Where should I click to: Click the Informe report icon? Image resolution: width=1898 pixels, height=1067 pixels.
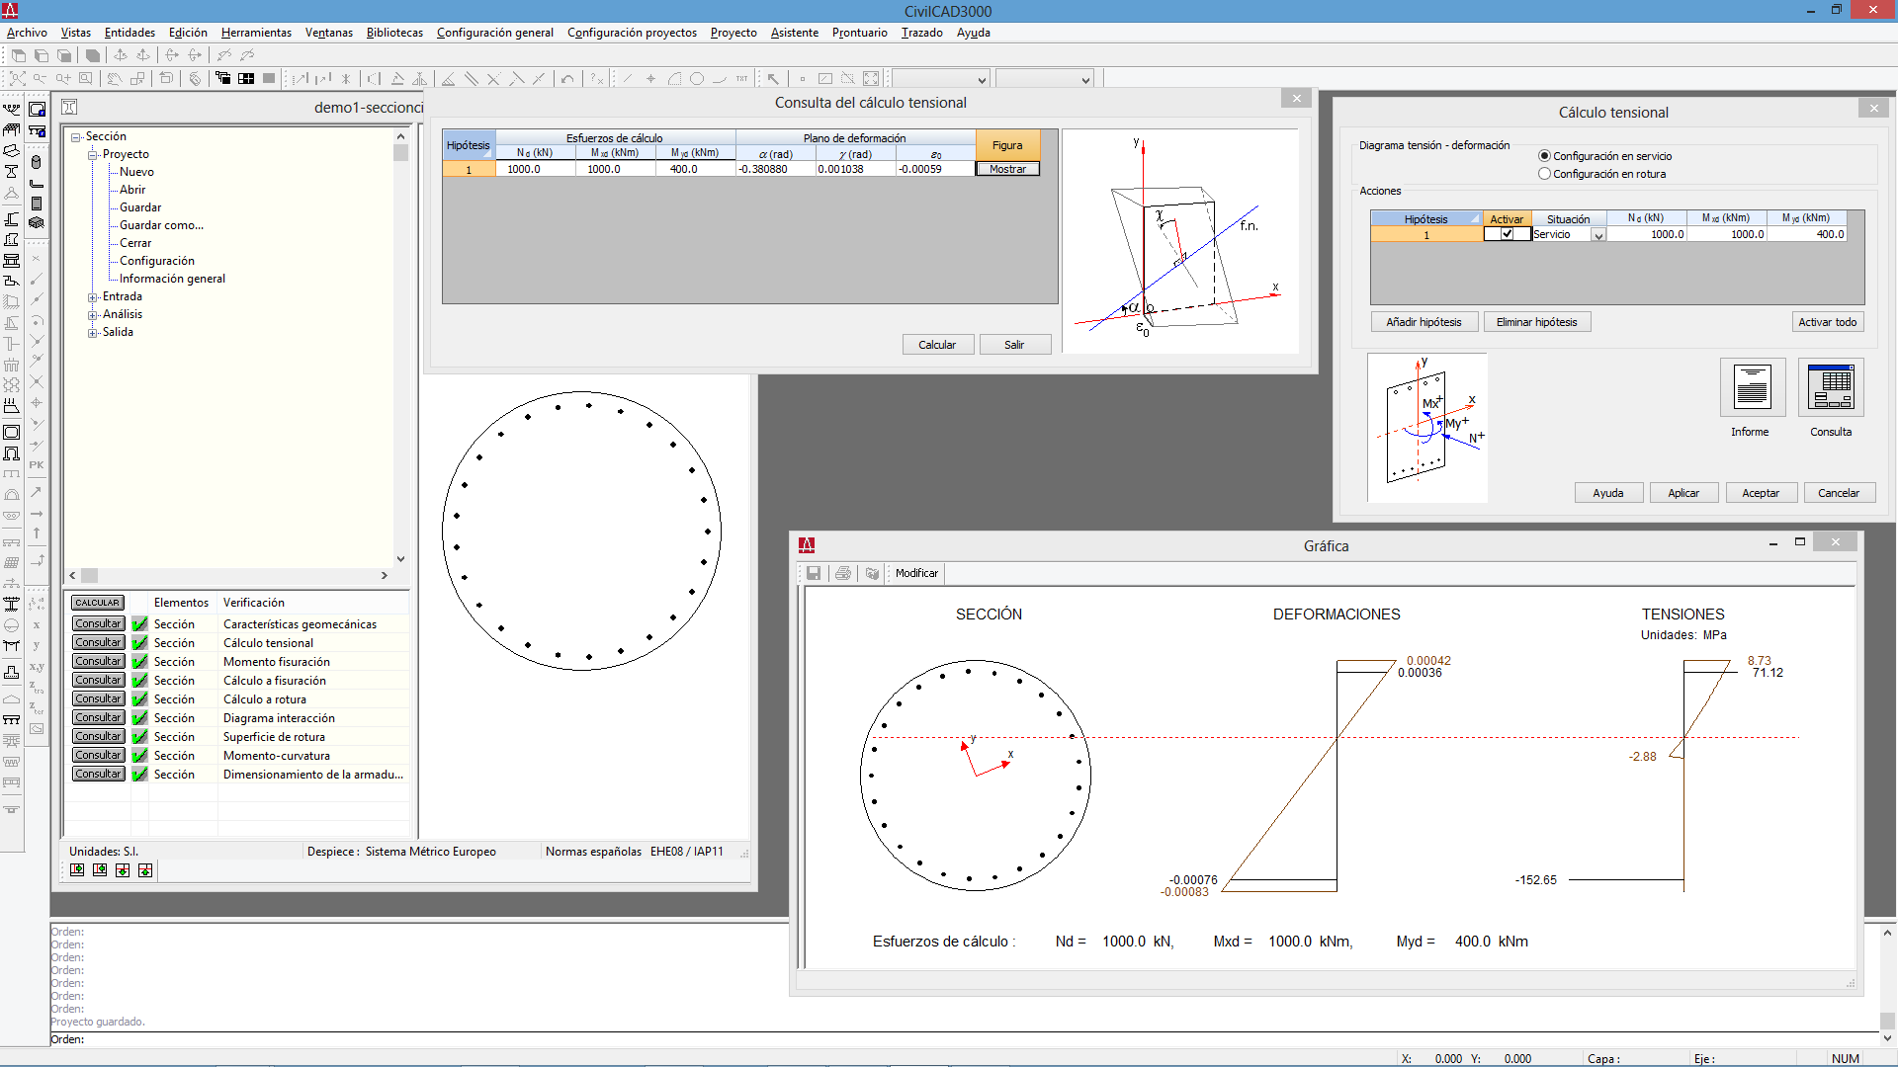point(1752,387)
